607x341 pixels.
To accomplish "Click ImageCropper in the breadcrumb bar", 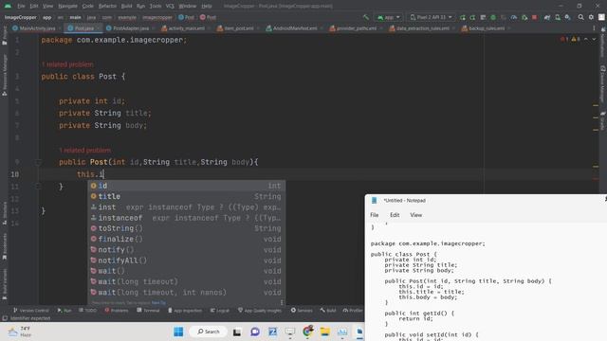I will [21, 17].
